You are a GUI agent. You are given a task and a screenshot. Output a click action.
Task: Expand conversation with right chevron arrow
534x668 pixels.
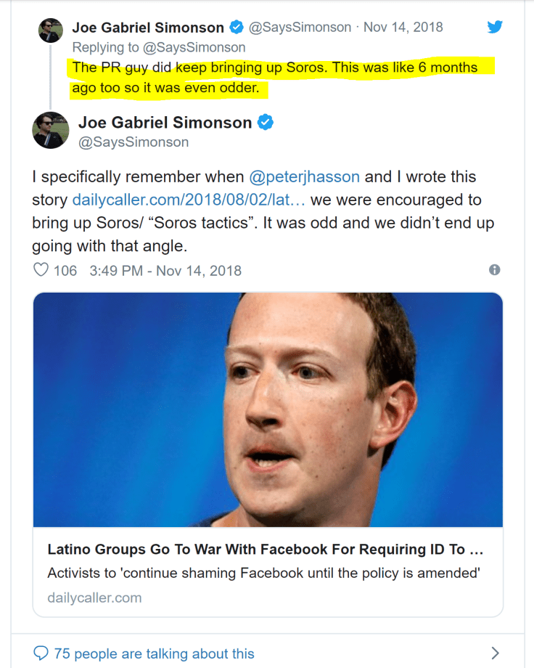[495, 653]
